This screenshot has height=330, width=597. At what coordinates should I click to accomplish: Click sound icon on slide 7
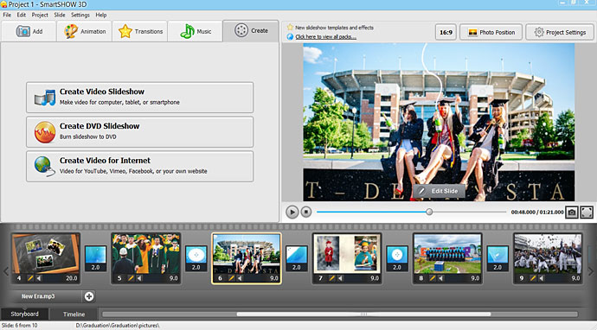[340, 278]
